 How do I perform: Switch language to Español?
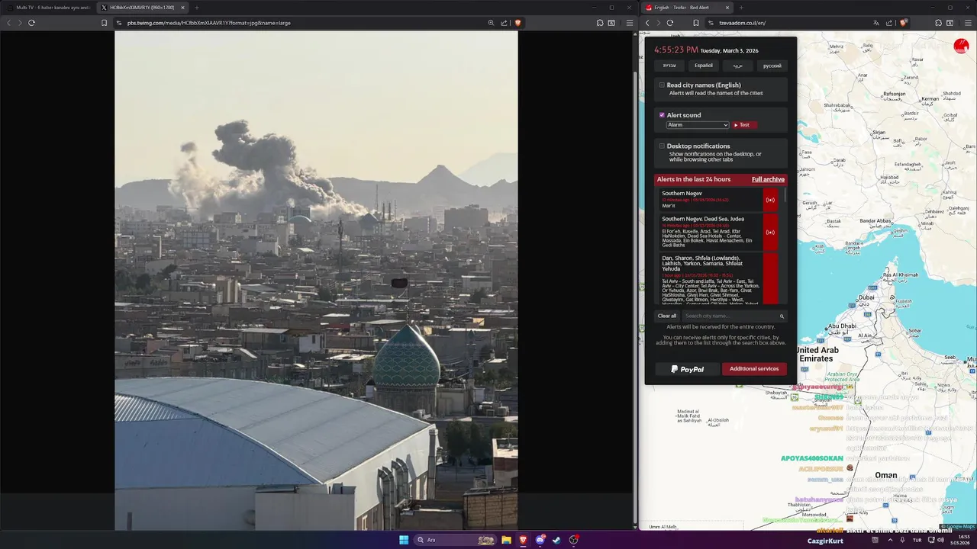(704, 66)
